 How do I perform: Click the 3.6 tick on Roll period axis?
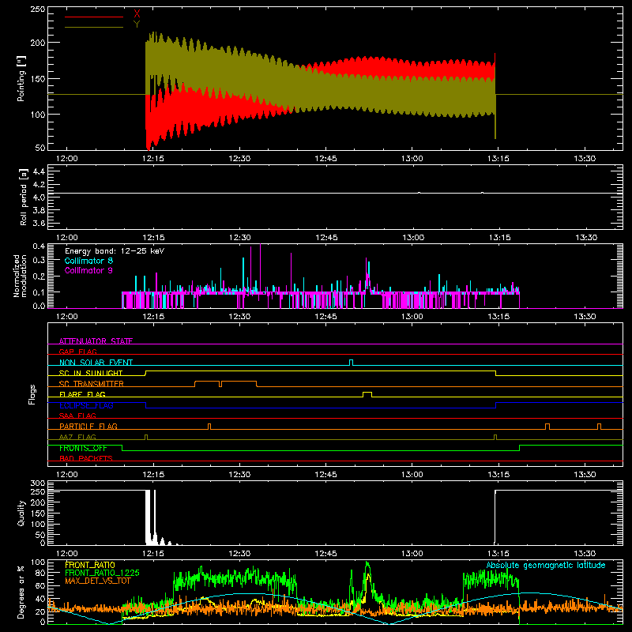tap(39, 223)
